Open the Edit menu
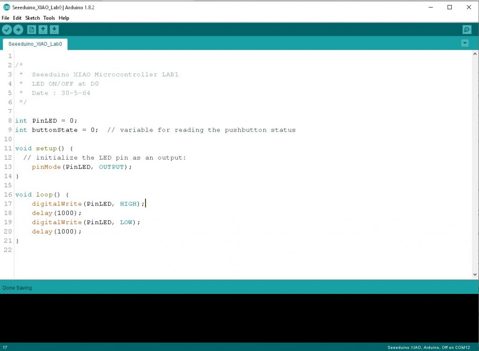 (x=17, y=18)
